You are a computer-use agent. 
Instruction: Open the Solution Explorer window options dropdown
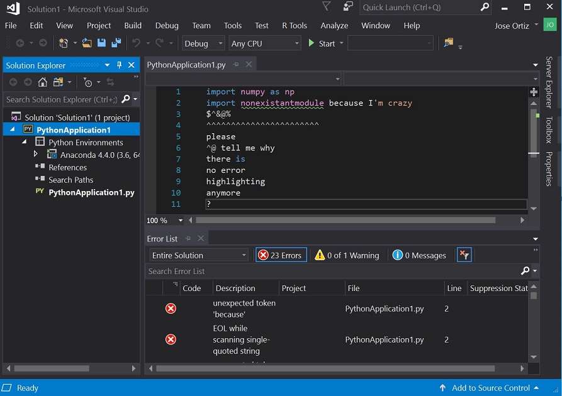point(107,65)
